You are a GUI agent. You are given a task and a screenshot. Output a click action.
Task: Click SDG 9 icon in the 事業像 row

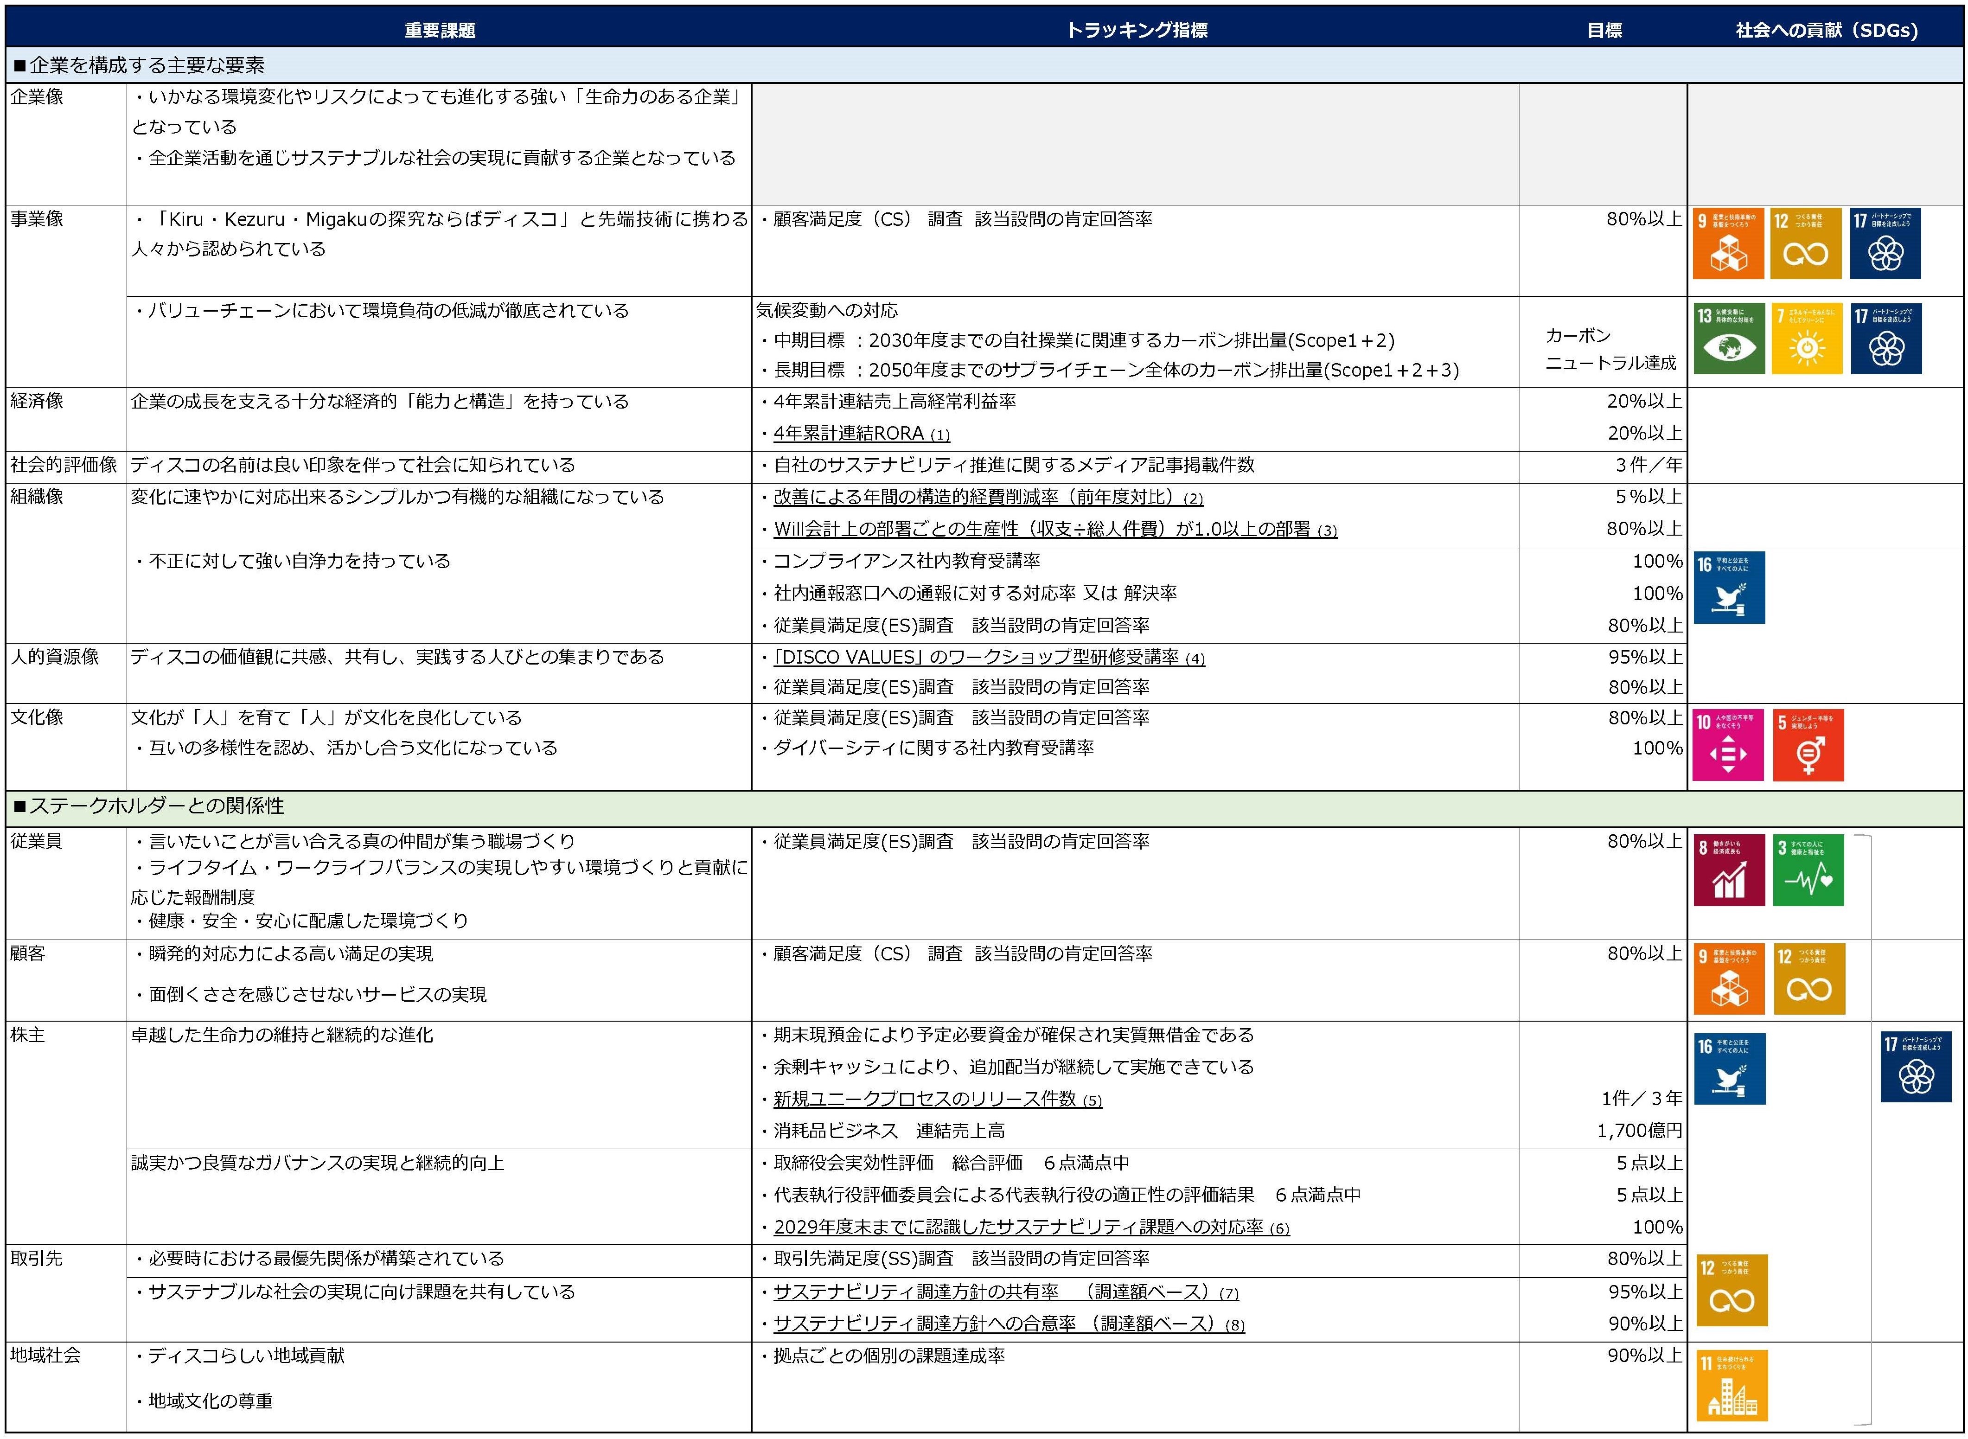tap(1728, 243)
